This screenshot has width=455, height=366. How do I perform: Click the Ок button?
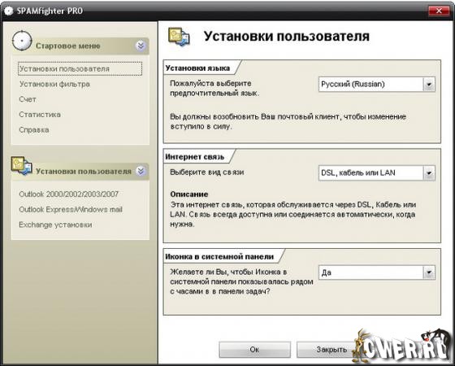click(254, 349)
